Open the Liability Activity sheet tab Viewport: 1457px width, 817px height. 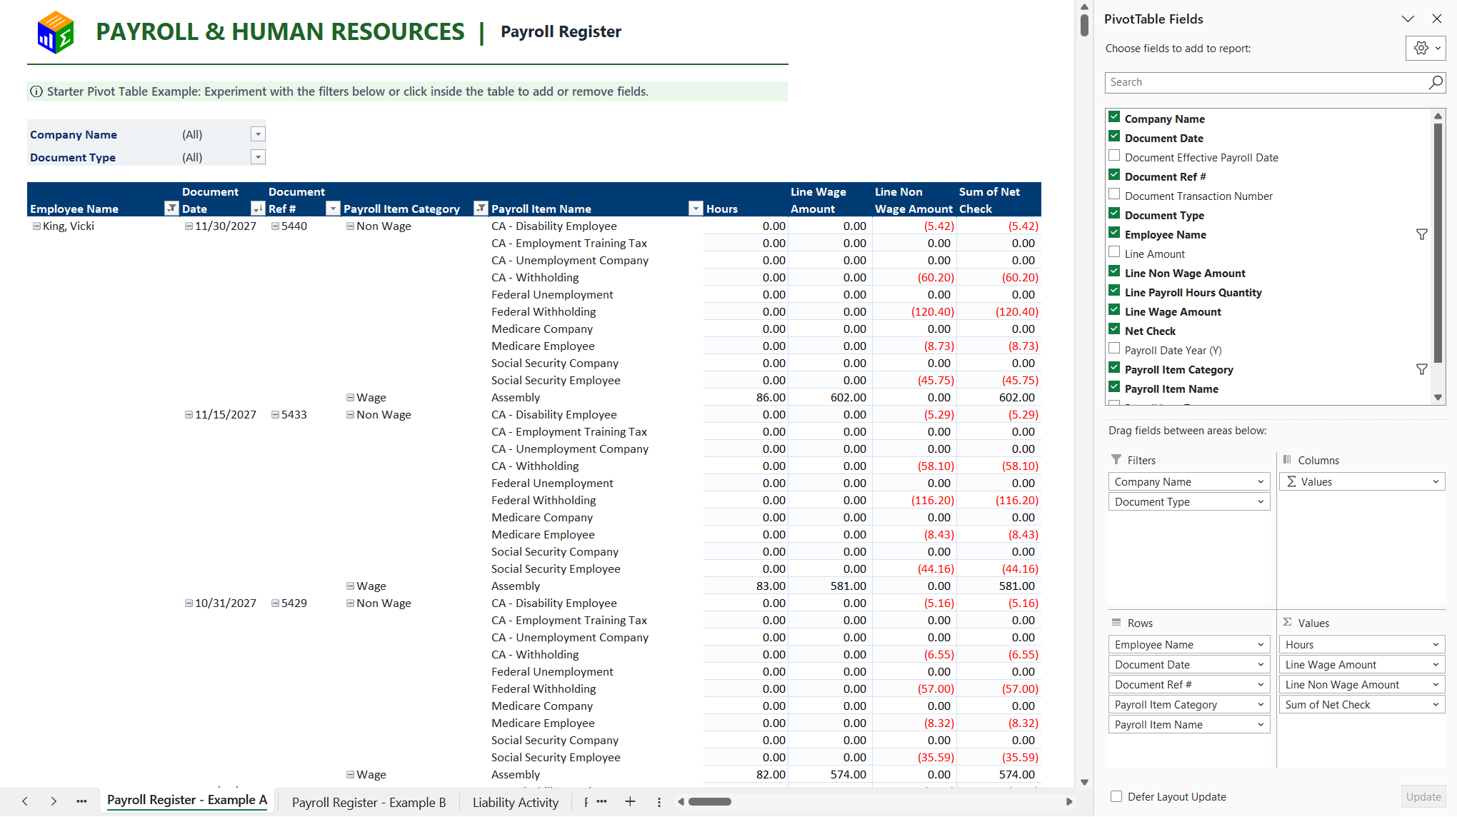click(x=515, y=802)
